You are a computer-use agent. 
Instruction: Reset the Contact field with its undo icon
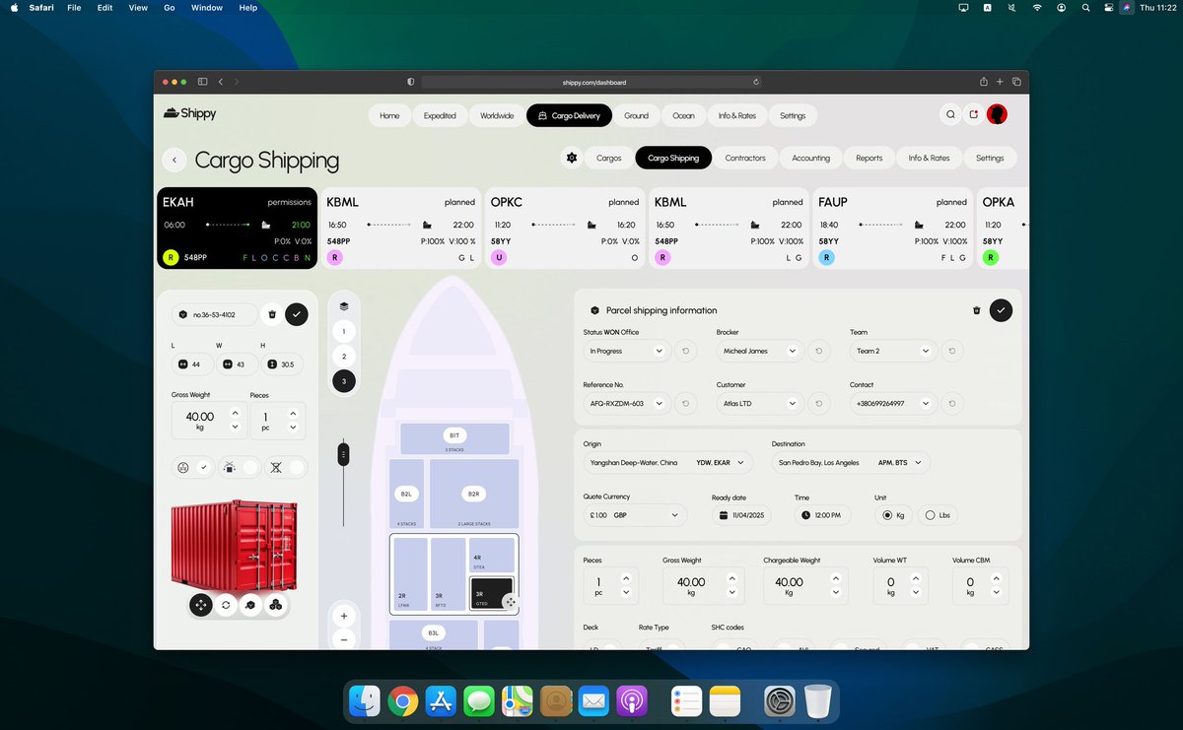tap(952, 403)
